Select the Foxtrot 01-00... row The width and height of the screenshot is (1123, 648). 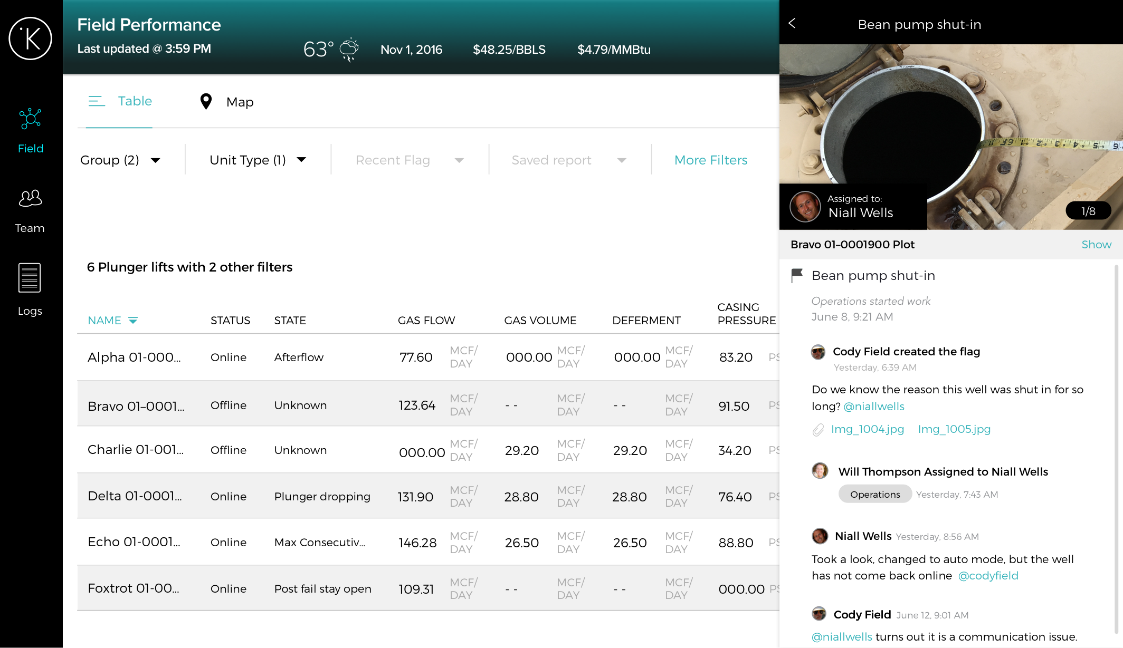pos(428,588)
